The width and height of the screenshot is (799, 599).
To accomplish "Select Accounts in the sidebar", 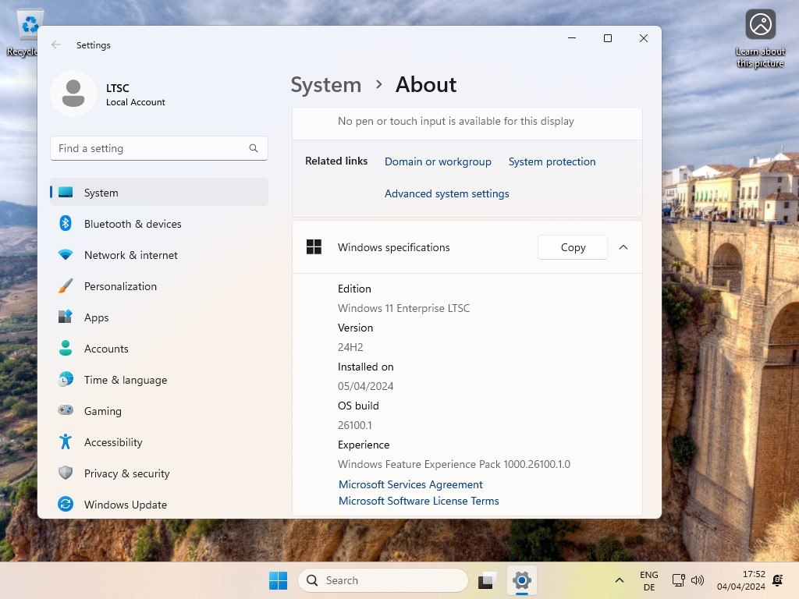I will [159, 349].
